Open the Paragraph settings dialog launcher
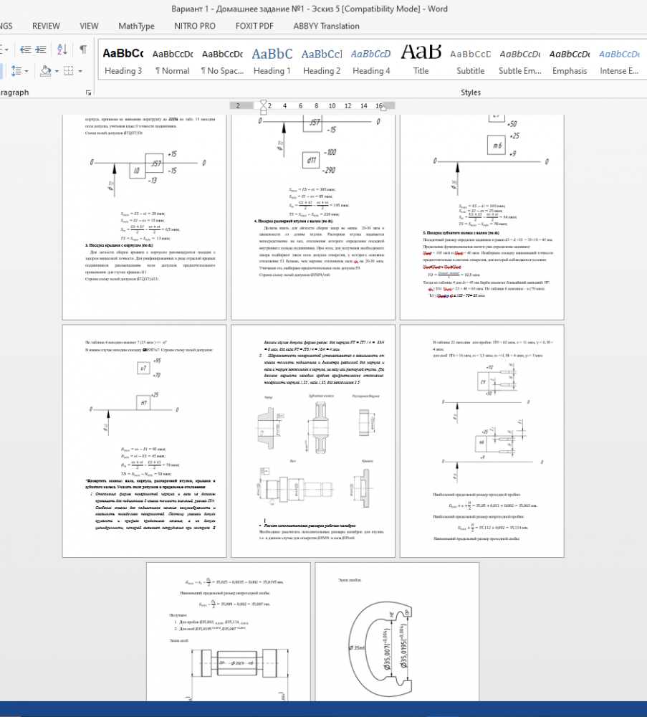The width and height of the screenshot is (647, 717). [88, 92]
